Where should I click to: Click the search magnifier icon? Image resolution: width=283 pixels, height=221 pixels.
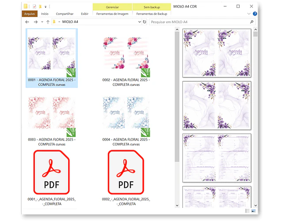click(x=252, y=22)
